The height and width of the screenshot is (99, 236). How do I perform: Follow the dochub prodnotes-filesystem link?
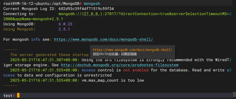(120, 65)
